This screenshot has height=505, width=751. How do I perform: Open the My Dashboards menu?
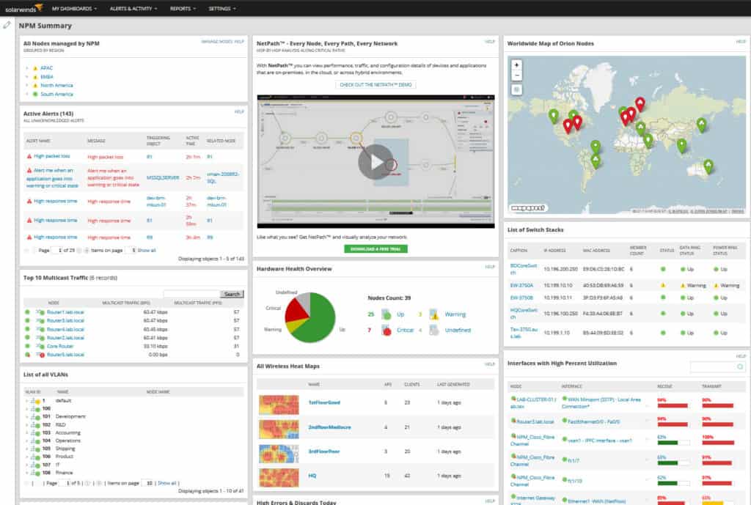click(x=74, y=9)
